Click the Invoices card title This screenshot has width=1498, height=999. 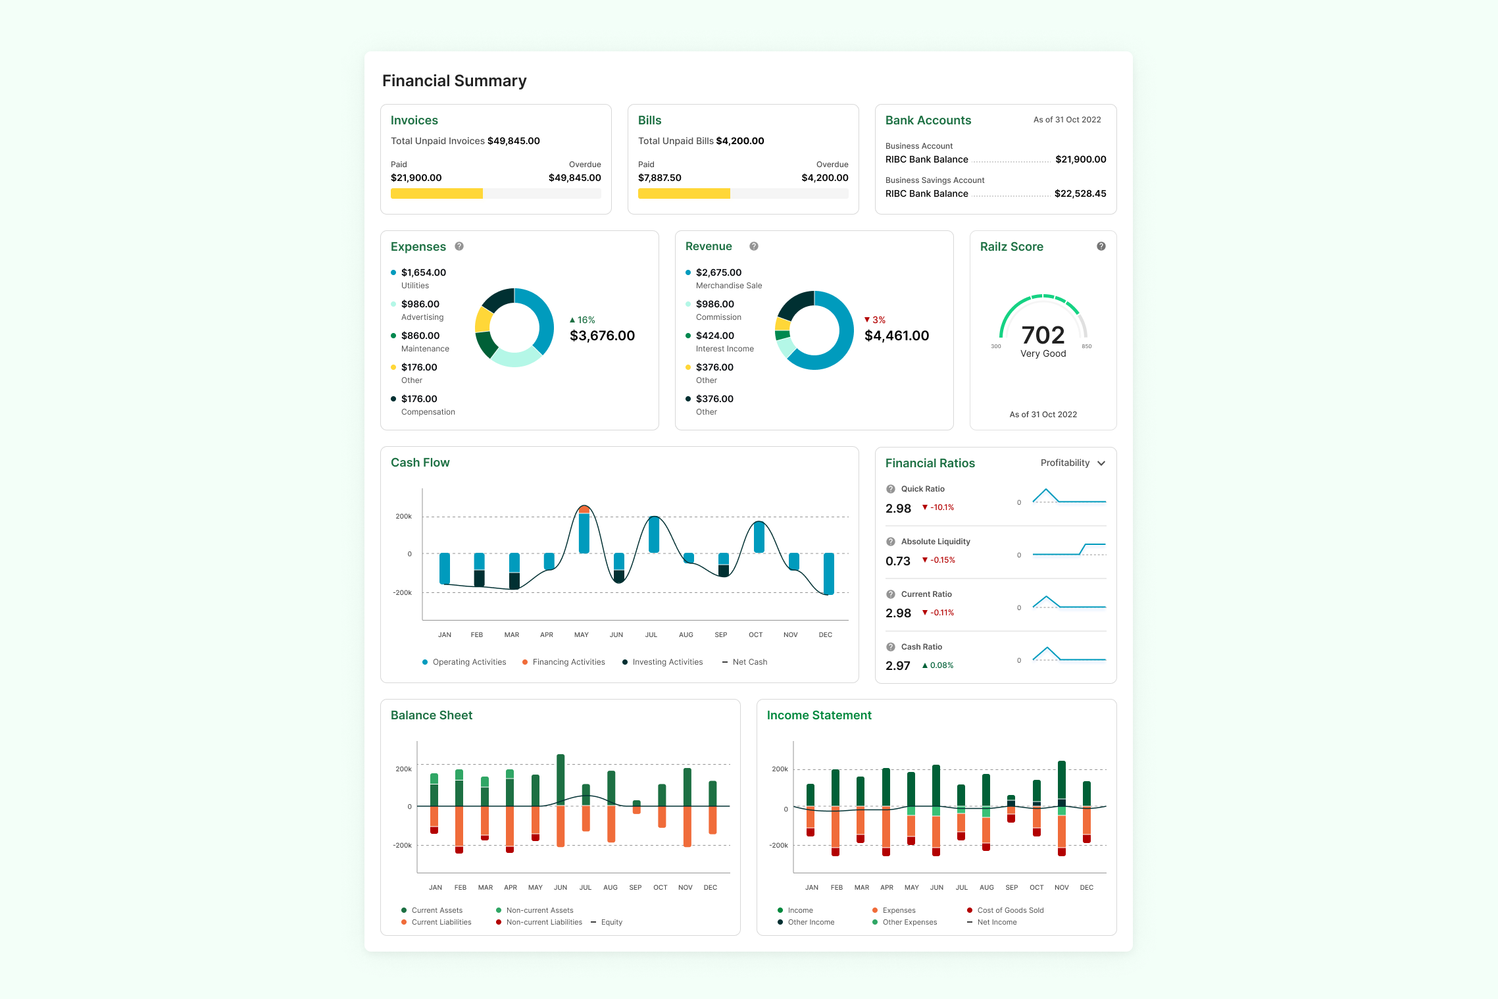(414, 120)
